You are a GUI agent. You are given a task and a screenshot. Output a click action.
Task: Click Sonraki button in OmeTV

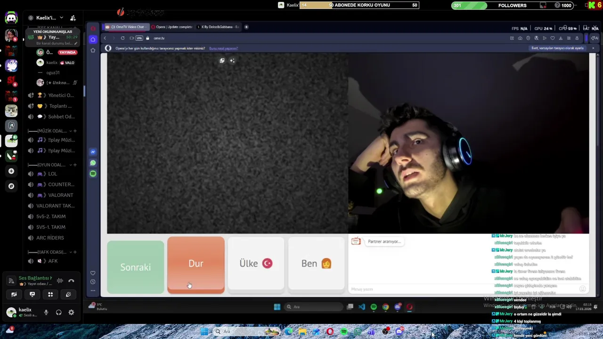[135, 267]
